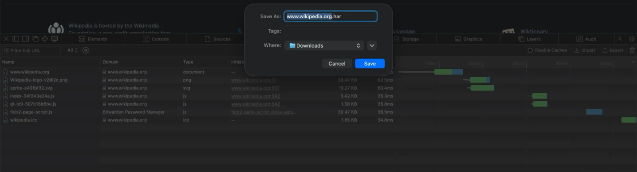637x172 pixels.
Task: Switch to the Storage tab
Action: point(406,39)
